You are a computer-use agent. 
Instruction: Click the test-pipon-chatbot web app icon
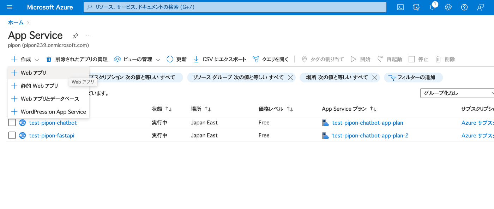pos(23,123)
